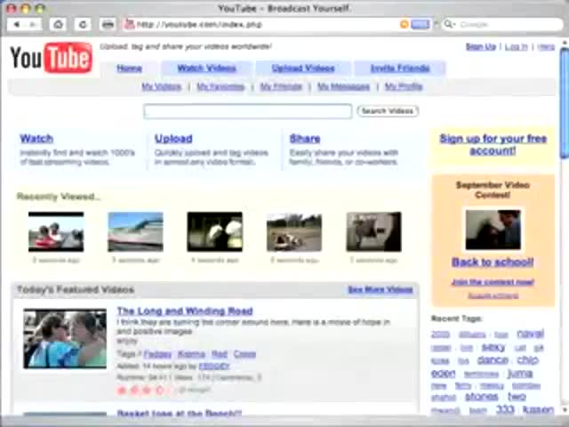The width and height of the screenshot is (569, 427).
Task: Switch to the Upload Videos tab
Action: [x=302, y=68]
